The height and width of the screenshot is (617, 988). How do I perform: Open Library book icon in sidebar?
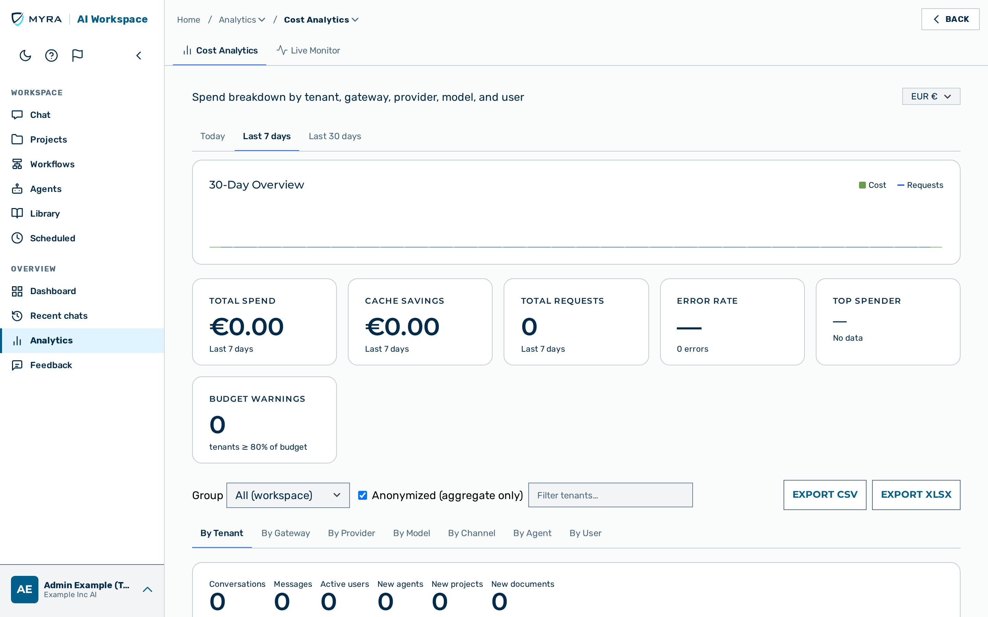click(x=17, y=213)
